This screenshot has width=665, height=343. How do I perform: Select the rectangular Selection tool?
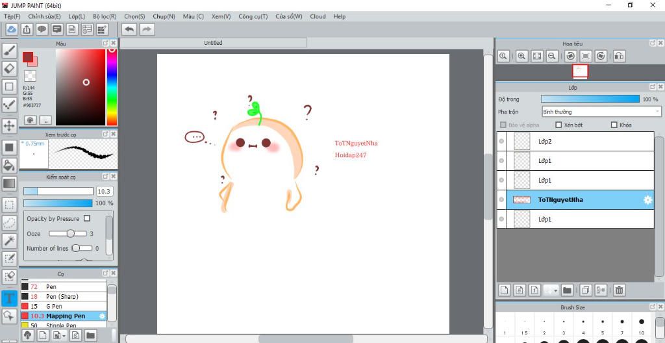tap(9, 205)
